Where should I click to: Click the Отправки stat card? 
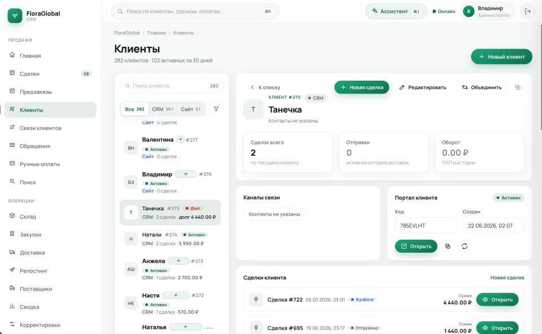click(x=384, y=152)
